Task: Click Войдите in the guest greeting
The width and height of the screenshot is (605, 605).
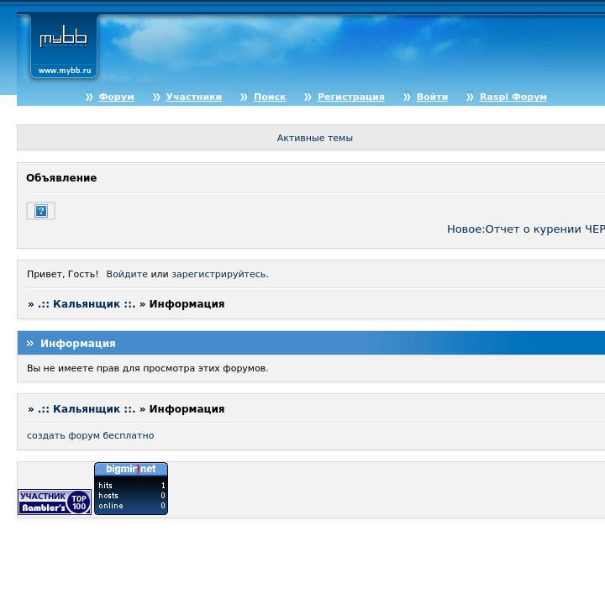Action: coord(127,274)
